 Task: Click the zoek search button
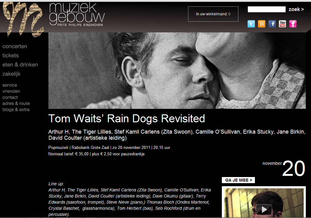click(x=296, y=9)
